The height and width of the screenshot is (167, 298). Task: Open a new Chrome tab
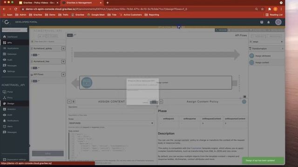coord(108,3)
